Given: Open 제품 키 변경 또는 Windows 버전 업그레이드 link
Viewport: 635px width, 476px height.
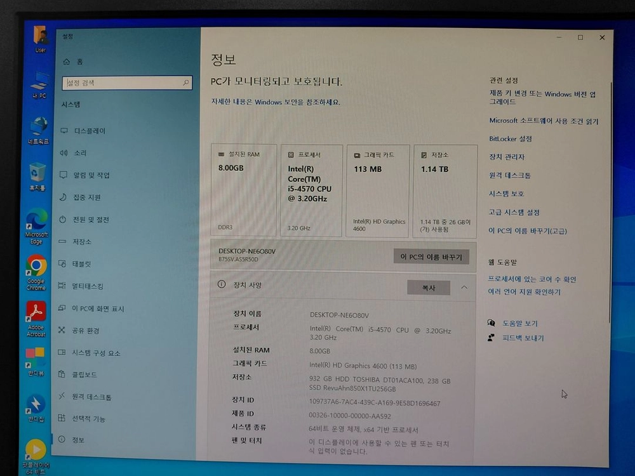Looking at the screenshot, I should coord(543,98).
